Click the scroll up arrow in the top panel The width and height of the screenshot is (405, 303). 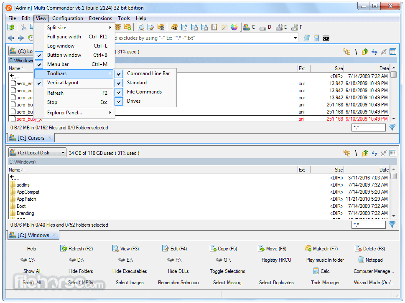tap(394, 68)
